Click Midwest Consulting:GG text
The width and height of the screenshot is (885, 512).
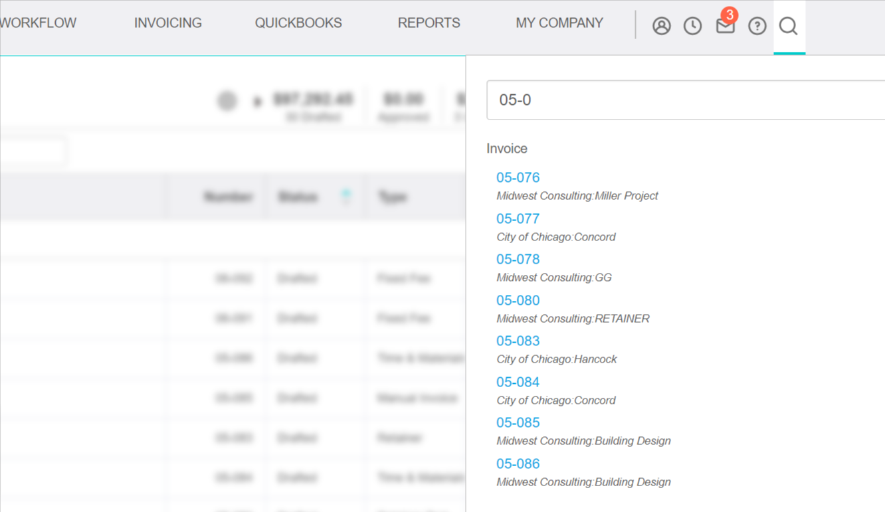(x=554, y=278)
